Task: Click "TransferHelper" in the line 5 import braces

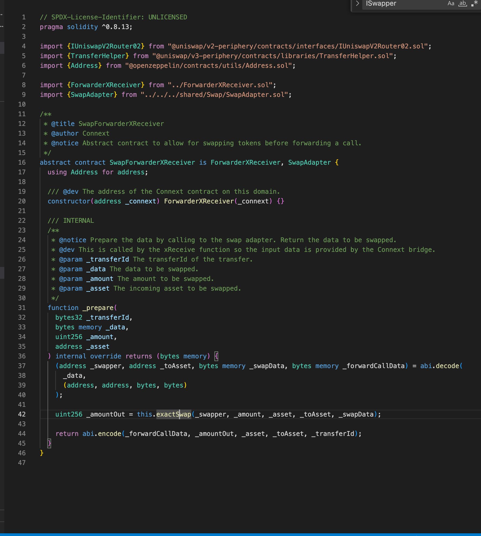Action: pyautogui.click(x=98, y=56)
